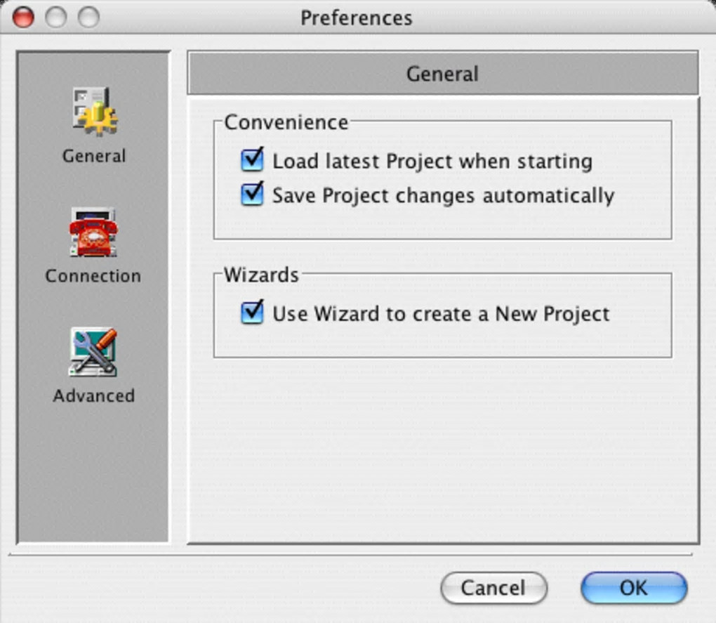Click the General header bar above the settings
Viewport: 716px width, 623px height.
pyautogui.click(x=442, y=74)
